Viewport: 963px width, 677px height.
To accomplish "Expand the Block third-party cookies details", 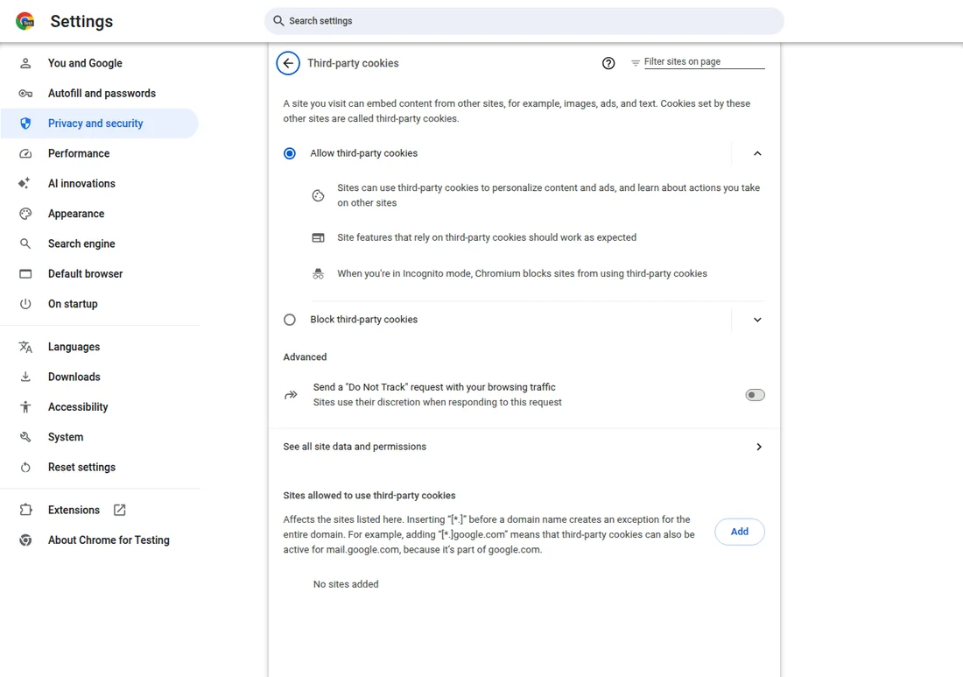I will 757,320.
